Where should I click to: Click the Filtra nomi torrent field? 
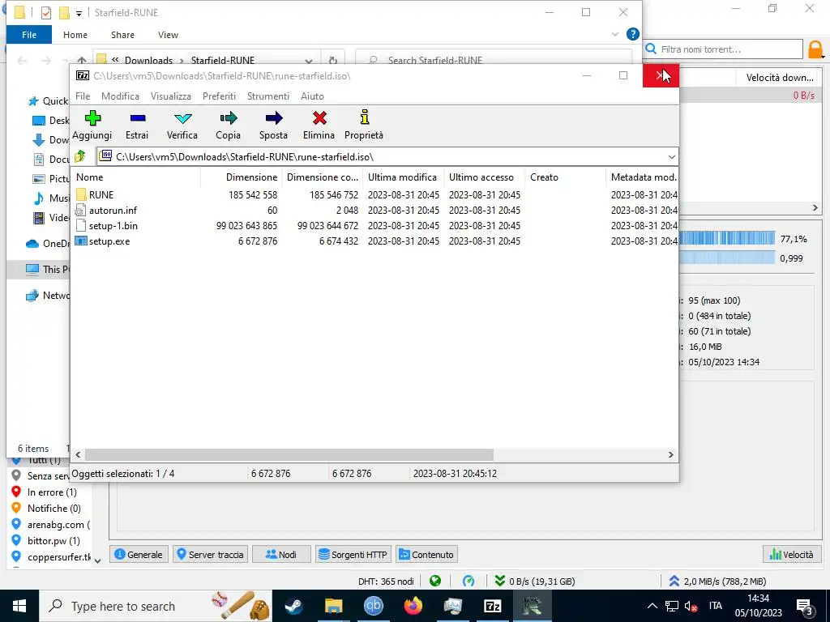click(724, 49)
